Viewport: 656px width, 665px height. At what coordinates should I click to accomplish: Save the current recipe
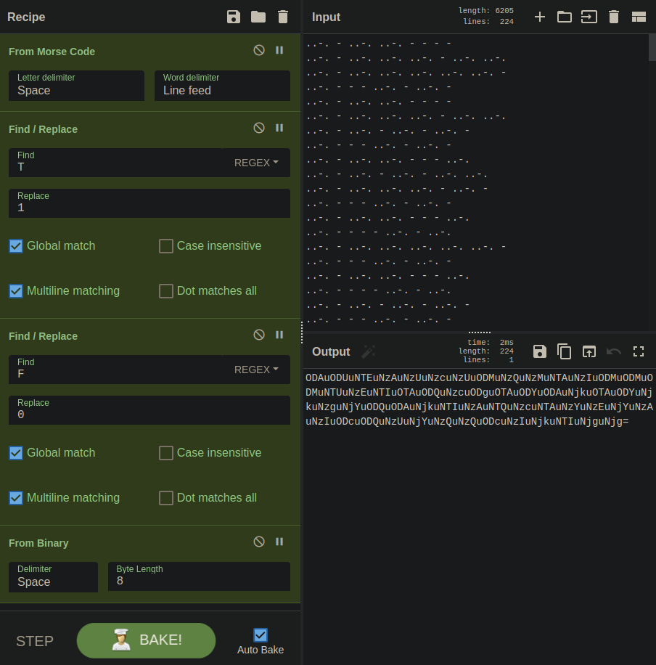point(233,17)
